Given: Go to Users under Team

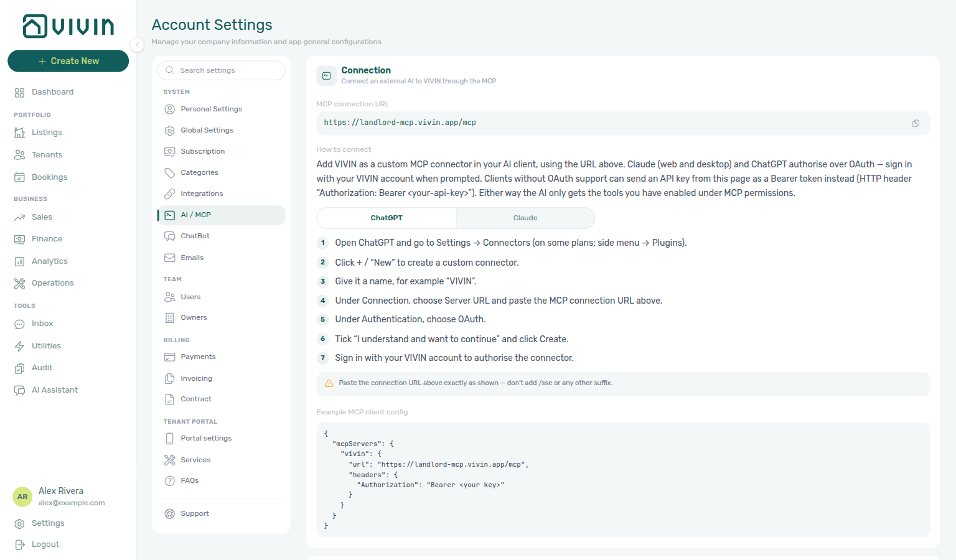Looking at the screenshot, I should tap(222, 297).
